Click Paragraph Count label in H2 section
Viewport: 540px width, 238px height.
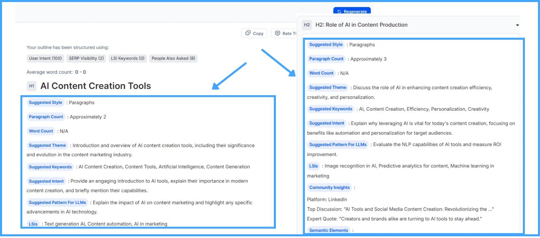[x=326, y=59]
